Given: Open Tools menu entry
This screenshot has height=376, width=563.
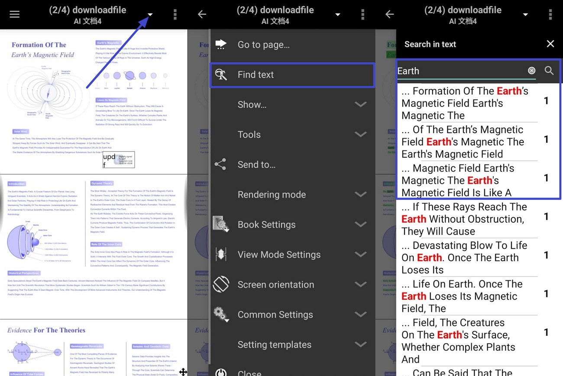Looking at the screenshot, I should coord(292,134).
